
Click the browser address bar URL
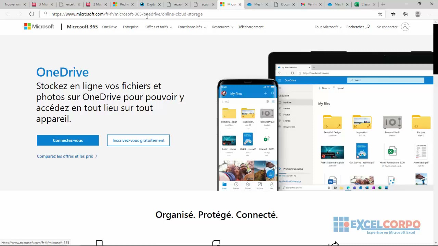point(127,14)
